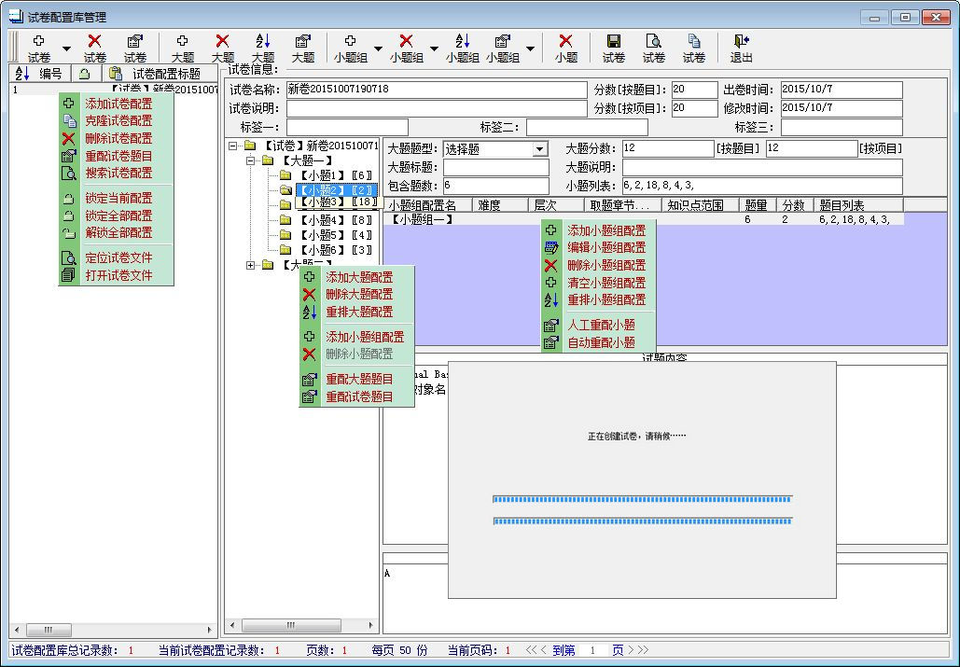Click the 退出 exit door icon
Image resolution: width=960 pixels, height=667 pixels.
[x=741, y=41]
